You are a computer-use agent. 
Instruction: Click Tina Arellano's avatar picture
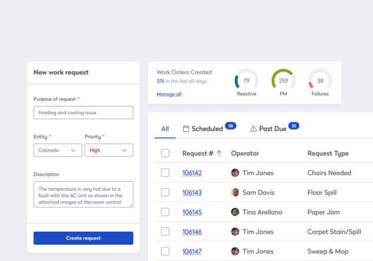click(x=235, y=212)
